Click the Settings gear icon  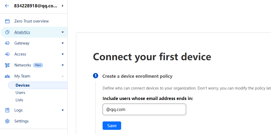pyautogui.click(x=7, y=121)
